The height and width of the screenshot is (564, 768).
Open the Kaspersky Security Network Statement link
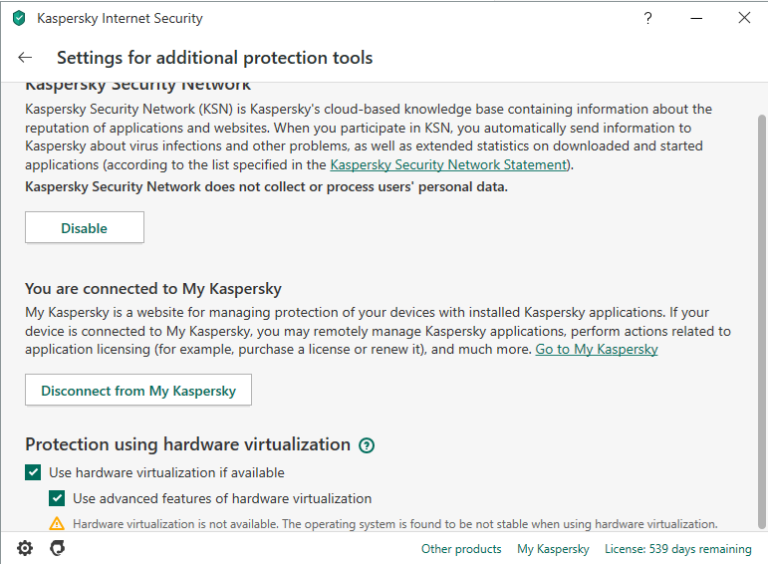[x=448, y=164]
